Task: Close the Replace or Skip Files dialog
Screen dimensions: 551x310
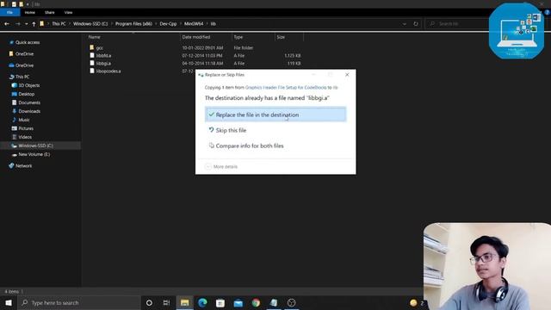Action: coord(347,75)
